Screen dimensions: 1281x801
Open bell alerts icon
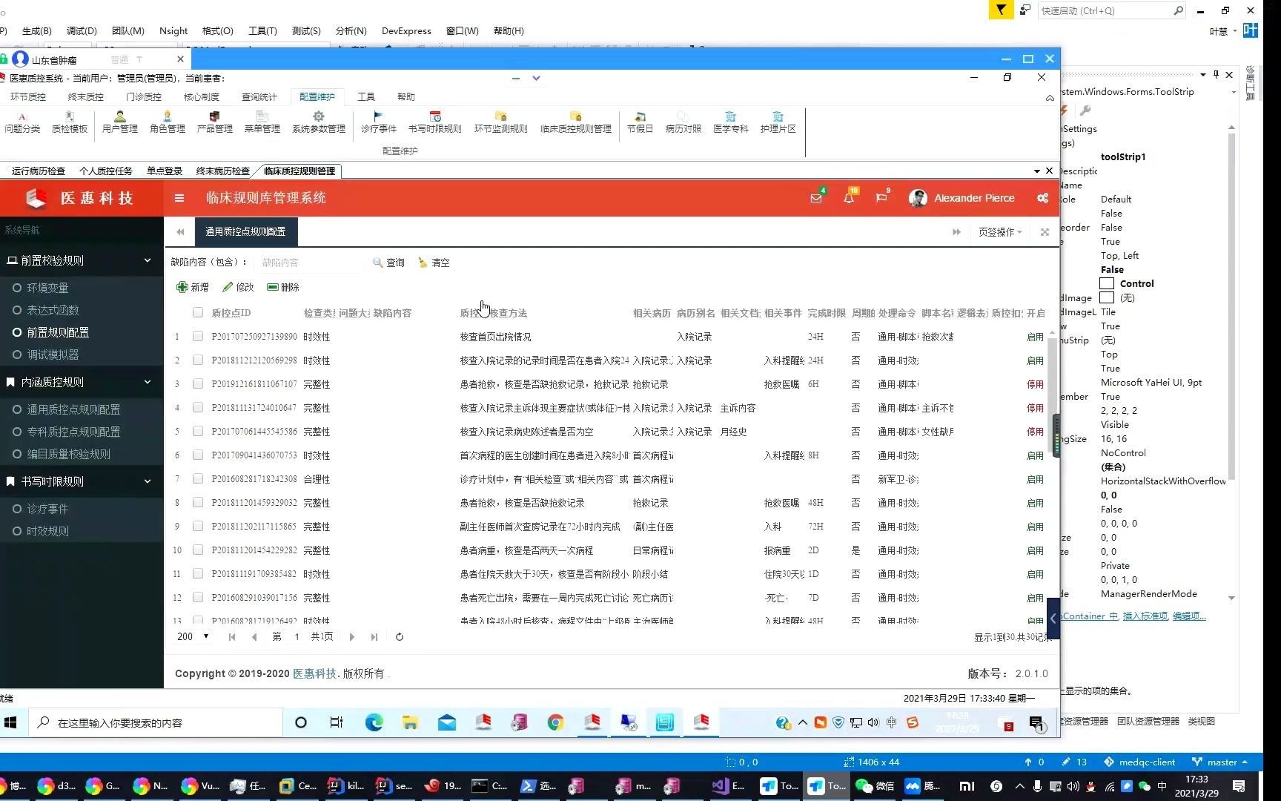pos(849,198)
